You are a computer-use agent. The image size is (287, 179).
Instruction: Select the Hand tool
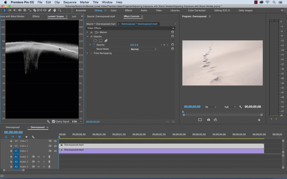54,10
